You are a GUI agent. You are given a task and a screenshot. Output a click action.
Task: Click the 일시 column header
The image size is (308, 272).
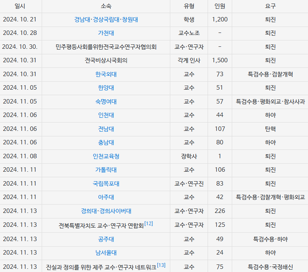tap(20, 6)
